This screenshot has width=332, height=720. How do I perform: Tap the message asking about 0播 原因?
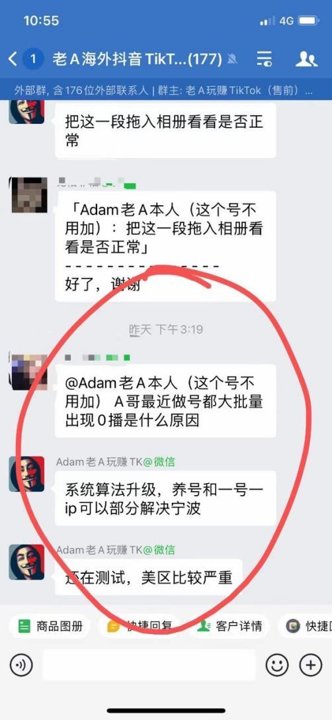tap(165, 401)
